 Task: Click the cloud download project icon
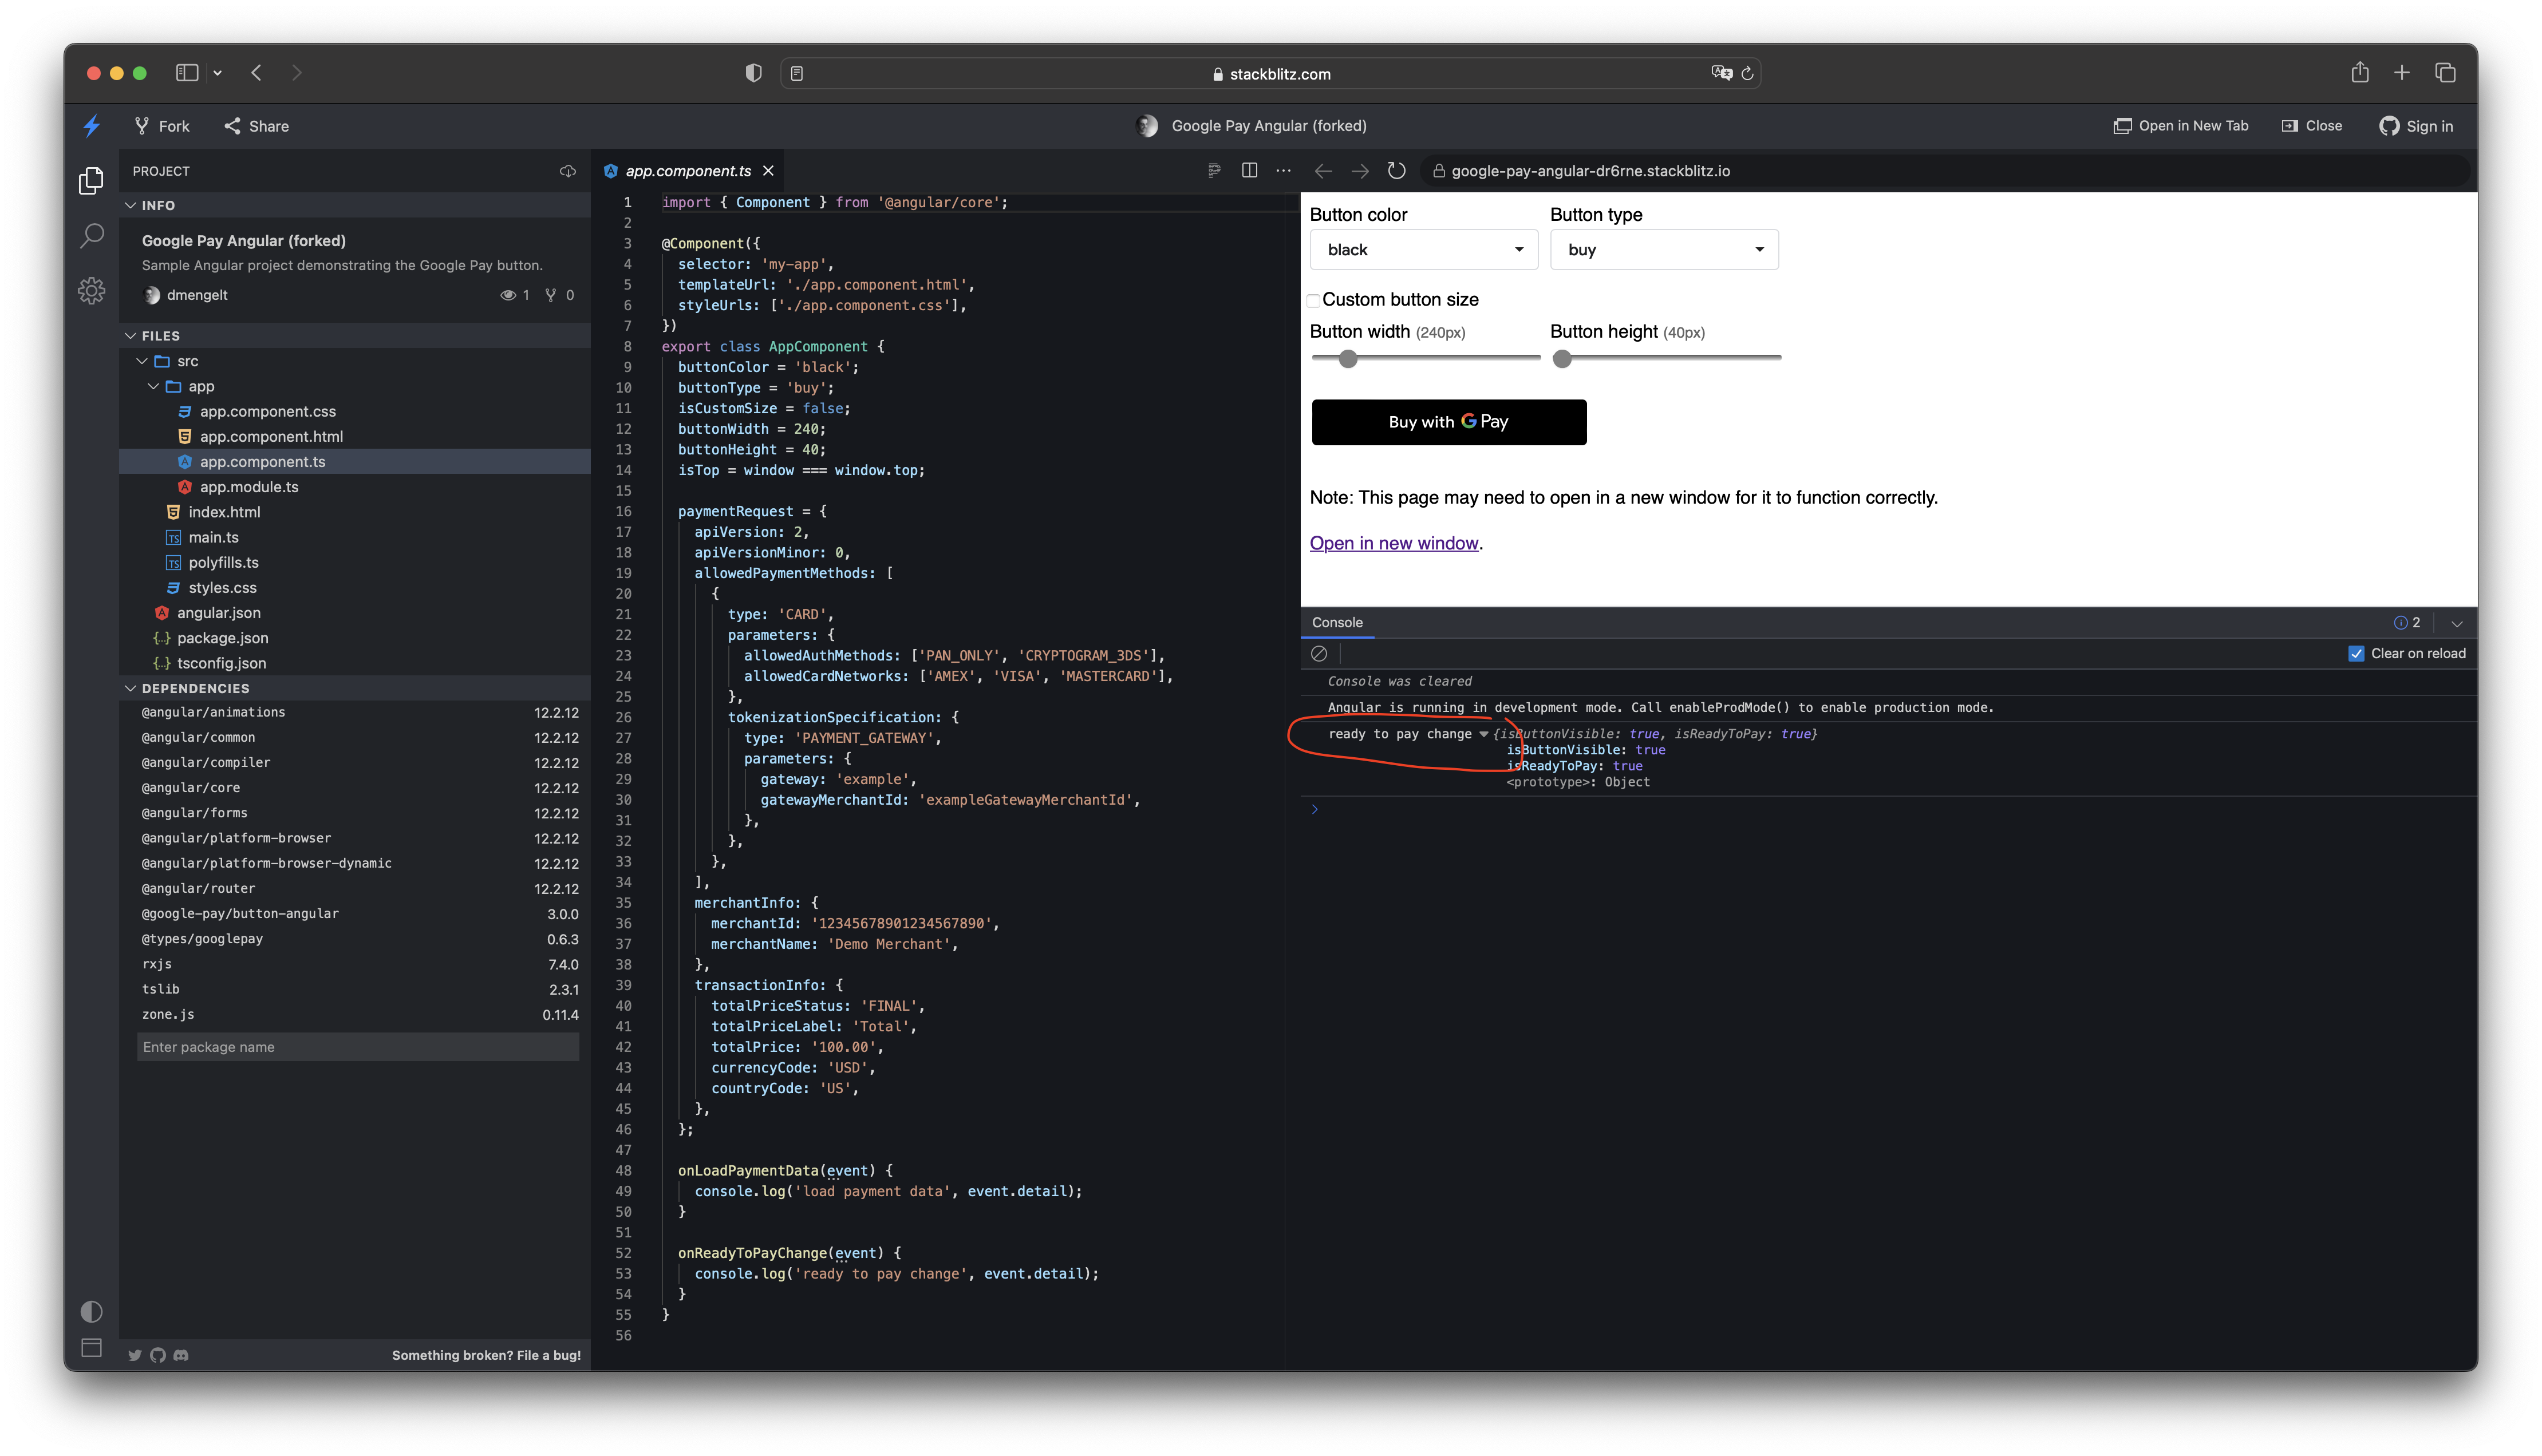point(567,171)
